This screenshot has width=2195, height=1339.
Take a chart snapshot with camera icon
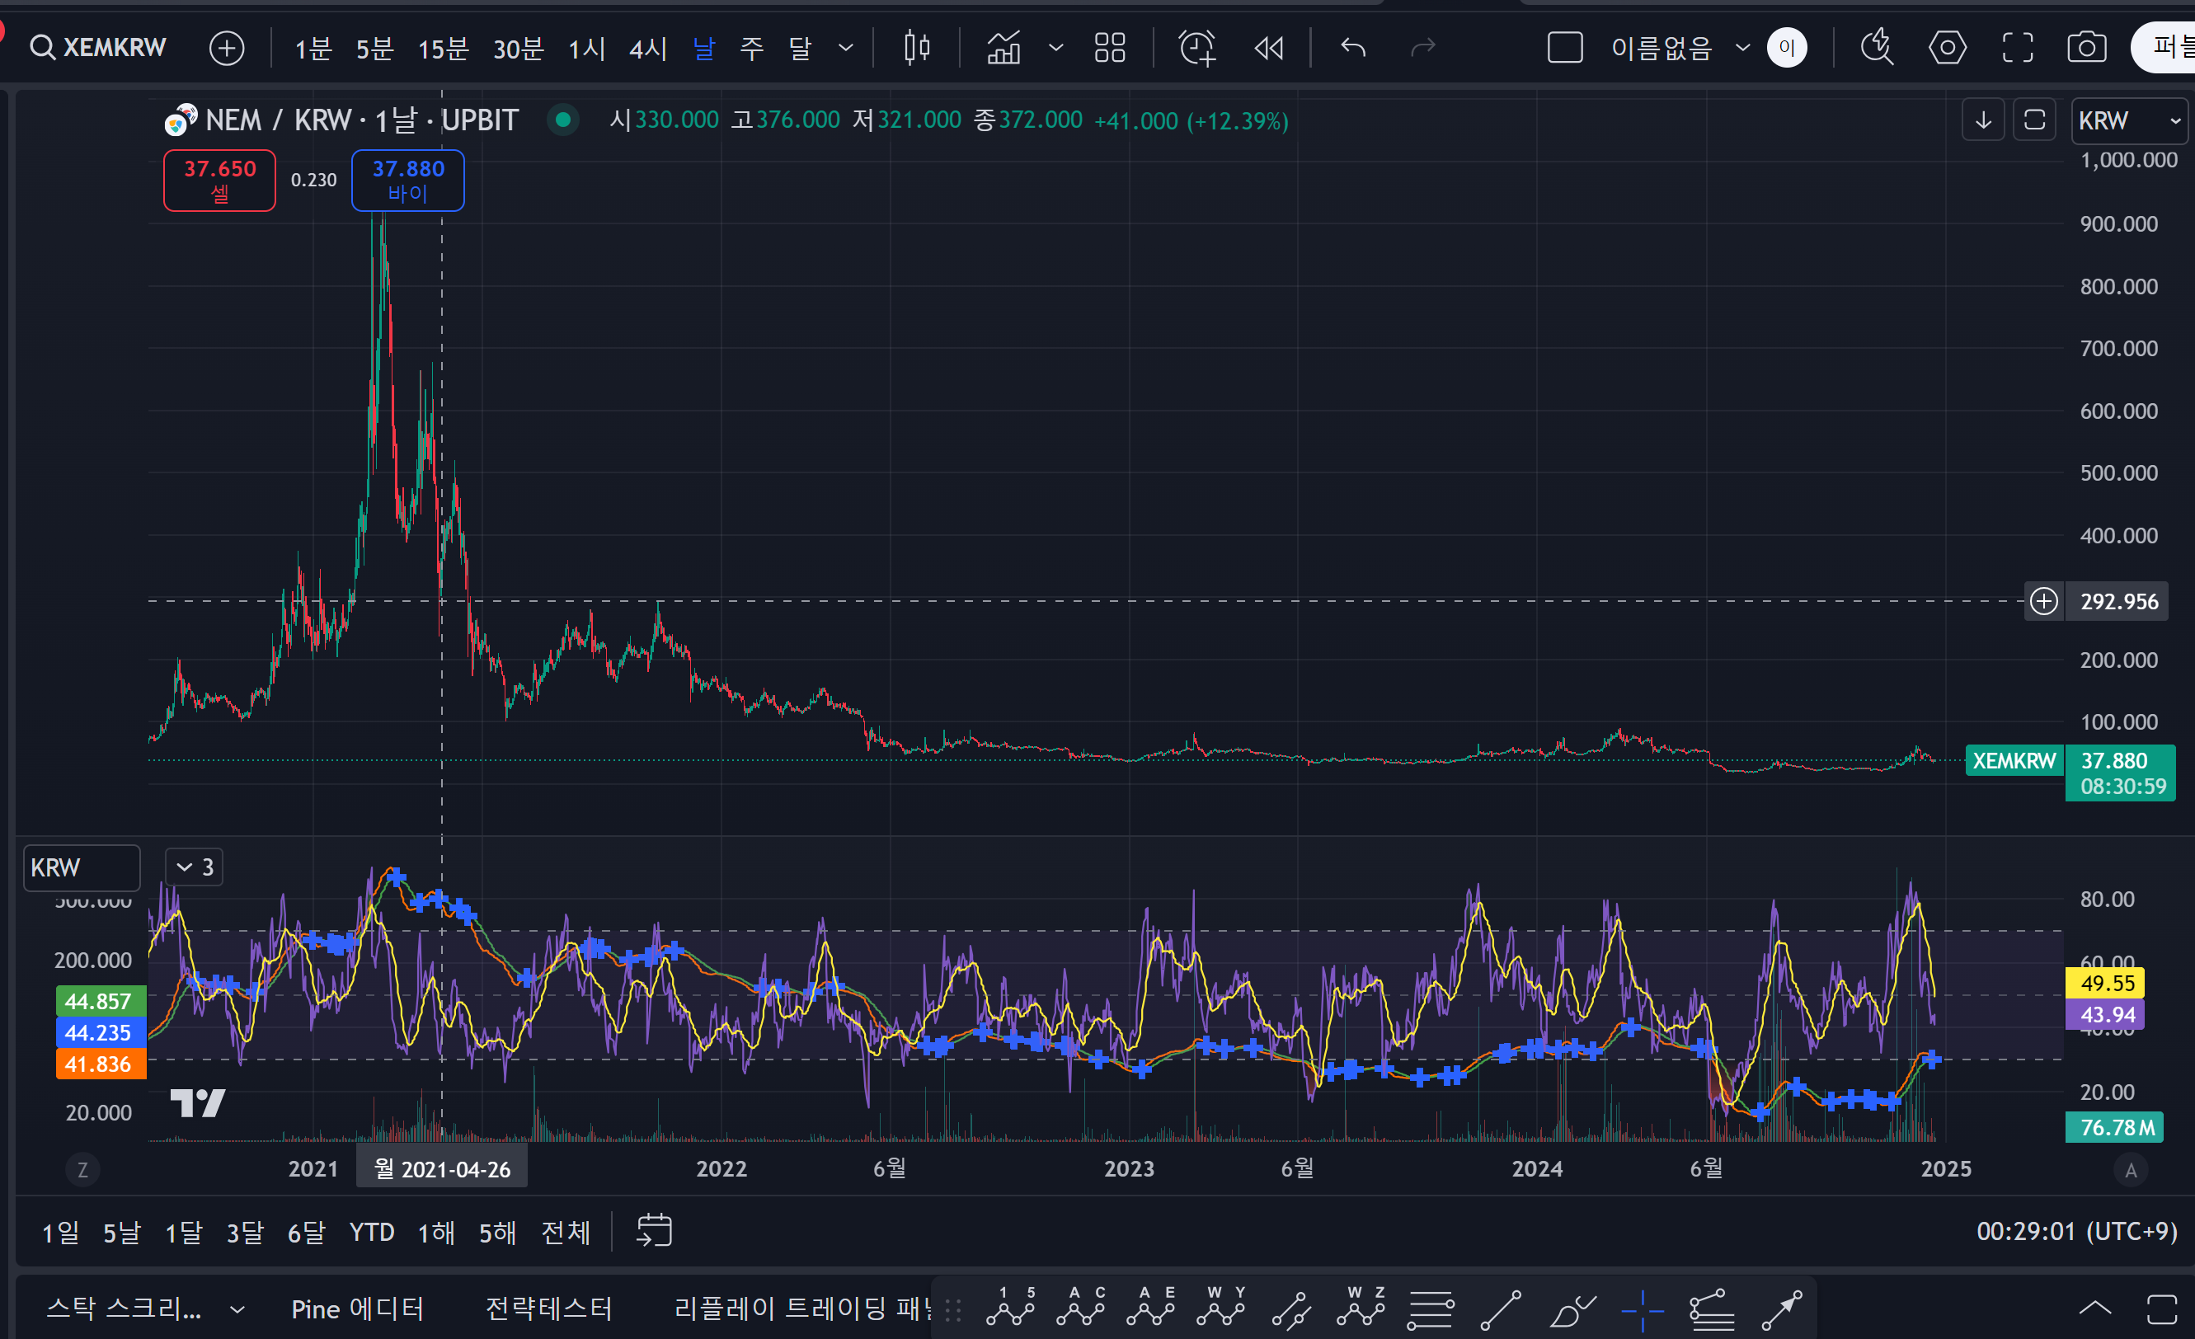point(2086,47)
